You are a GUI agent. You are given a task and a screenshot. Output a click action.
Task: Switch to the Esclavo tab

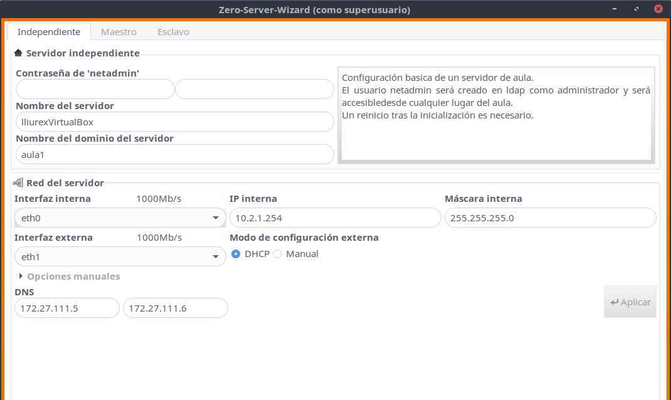click(173, 32)
